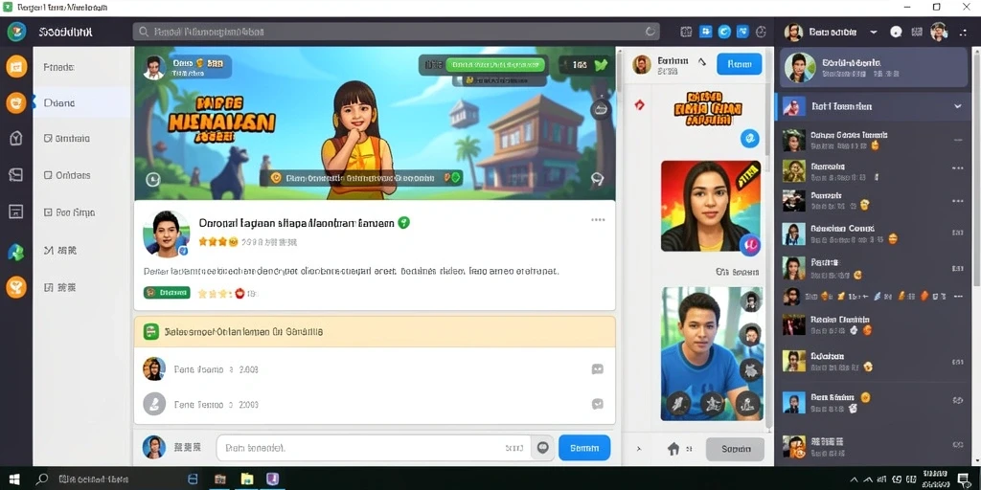Select the first item in light sidebar
Screen dimensions: 981x490
tap(82, 67)
